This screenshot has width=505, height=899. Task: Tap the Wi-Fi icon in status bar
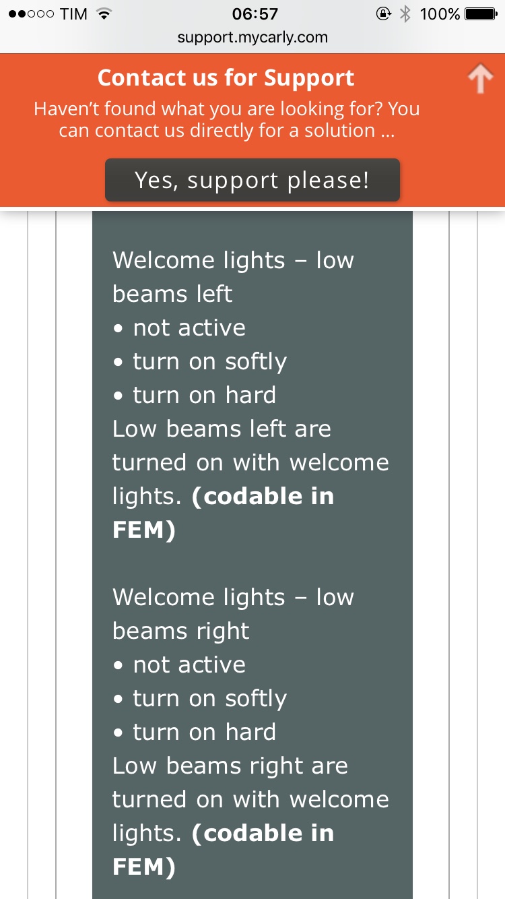103,14
